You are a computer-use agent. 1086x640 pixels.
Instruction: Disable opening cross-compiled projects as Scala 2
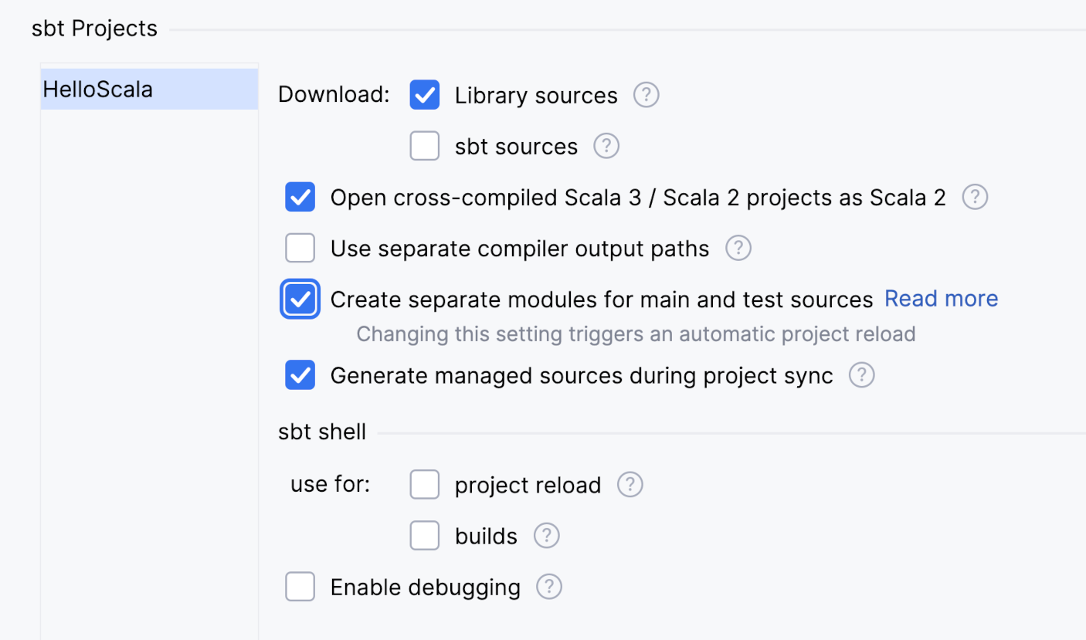[300, 197]
